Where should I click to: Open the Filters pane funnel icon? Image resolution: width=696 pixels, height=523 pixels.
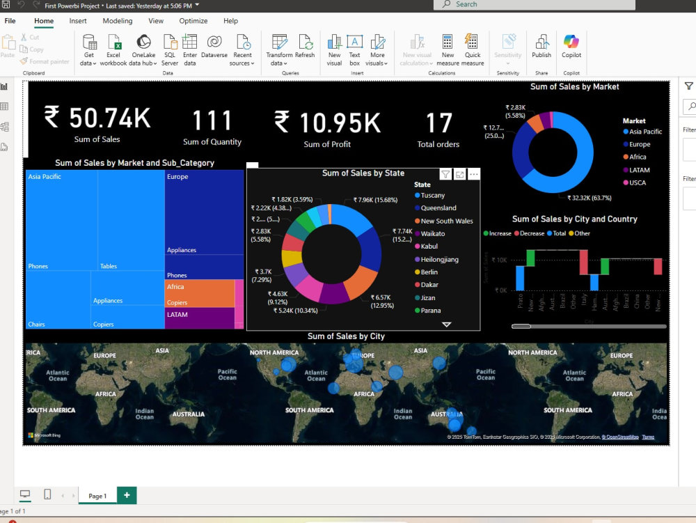click(688, 86)
